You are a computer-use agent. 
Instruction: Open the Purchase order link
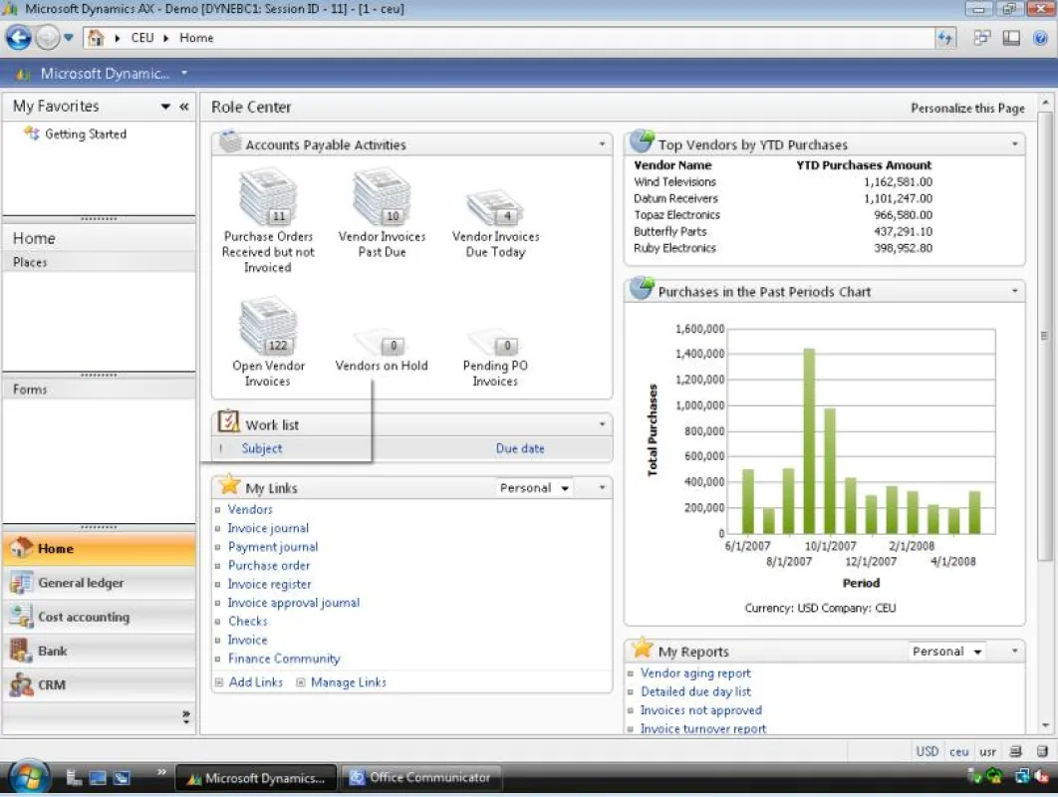(269, 565)
